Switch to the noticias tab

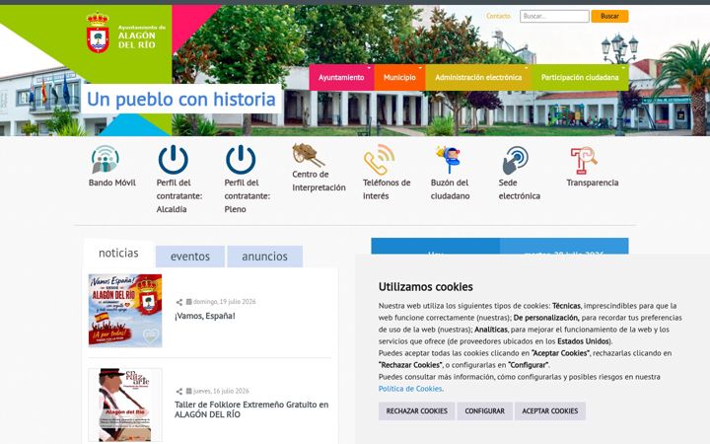[118, 253]
